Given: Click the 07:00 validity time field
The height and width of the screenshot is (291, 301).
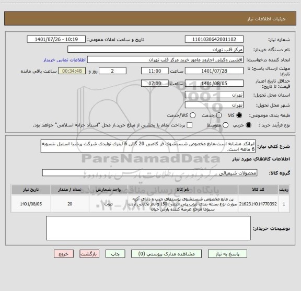Looking at the screenshot, I should [x=155, y=83].
